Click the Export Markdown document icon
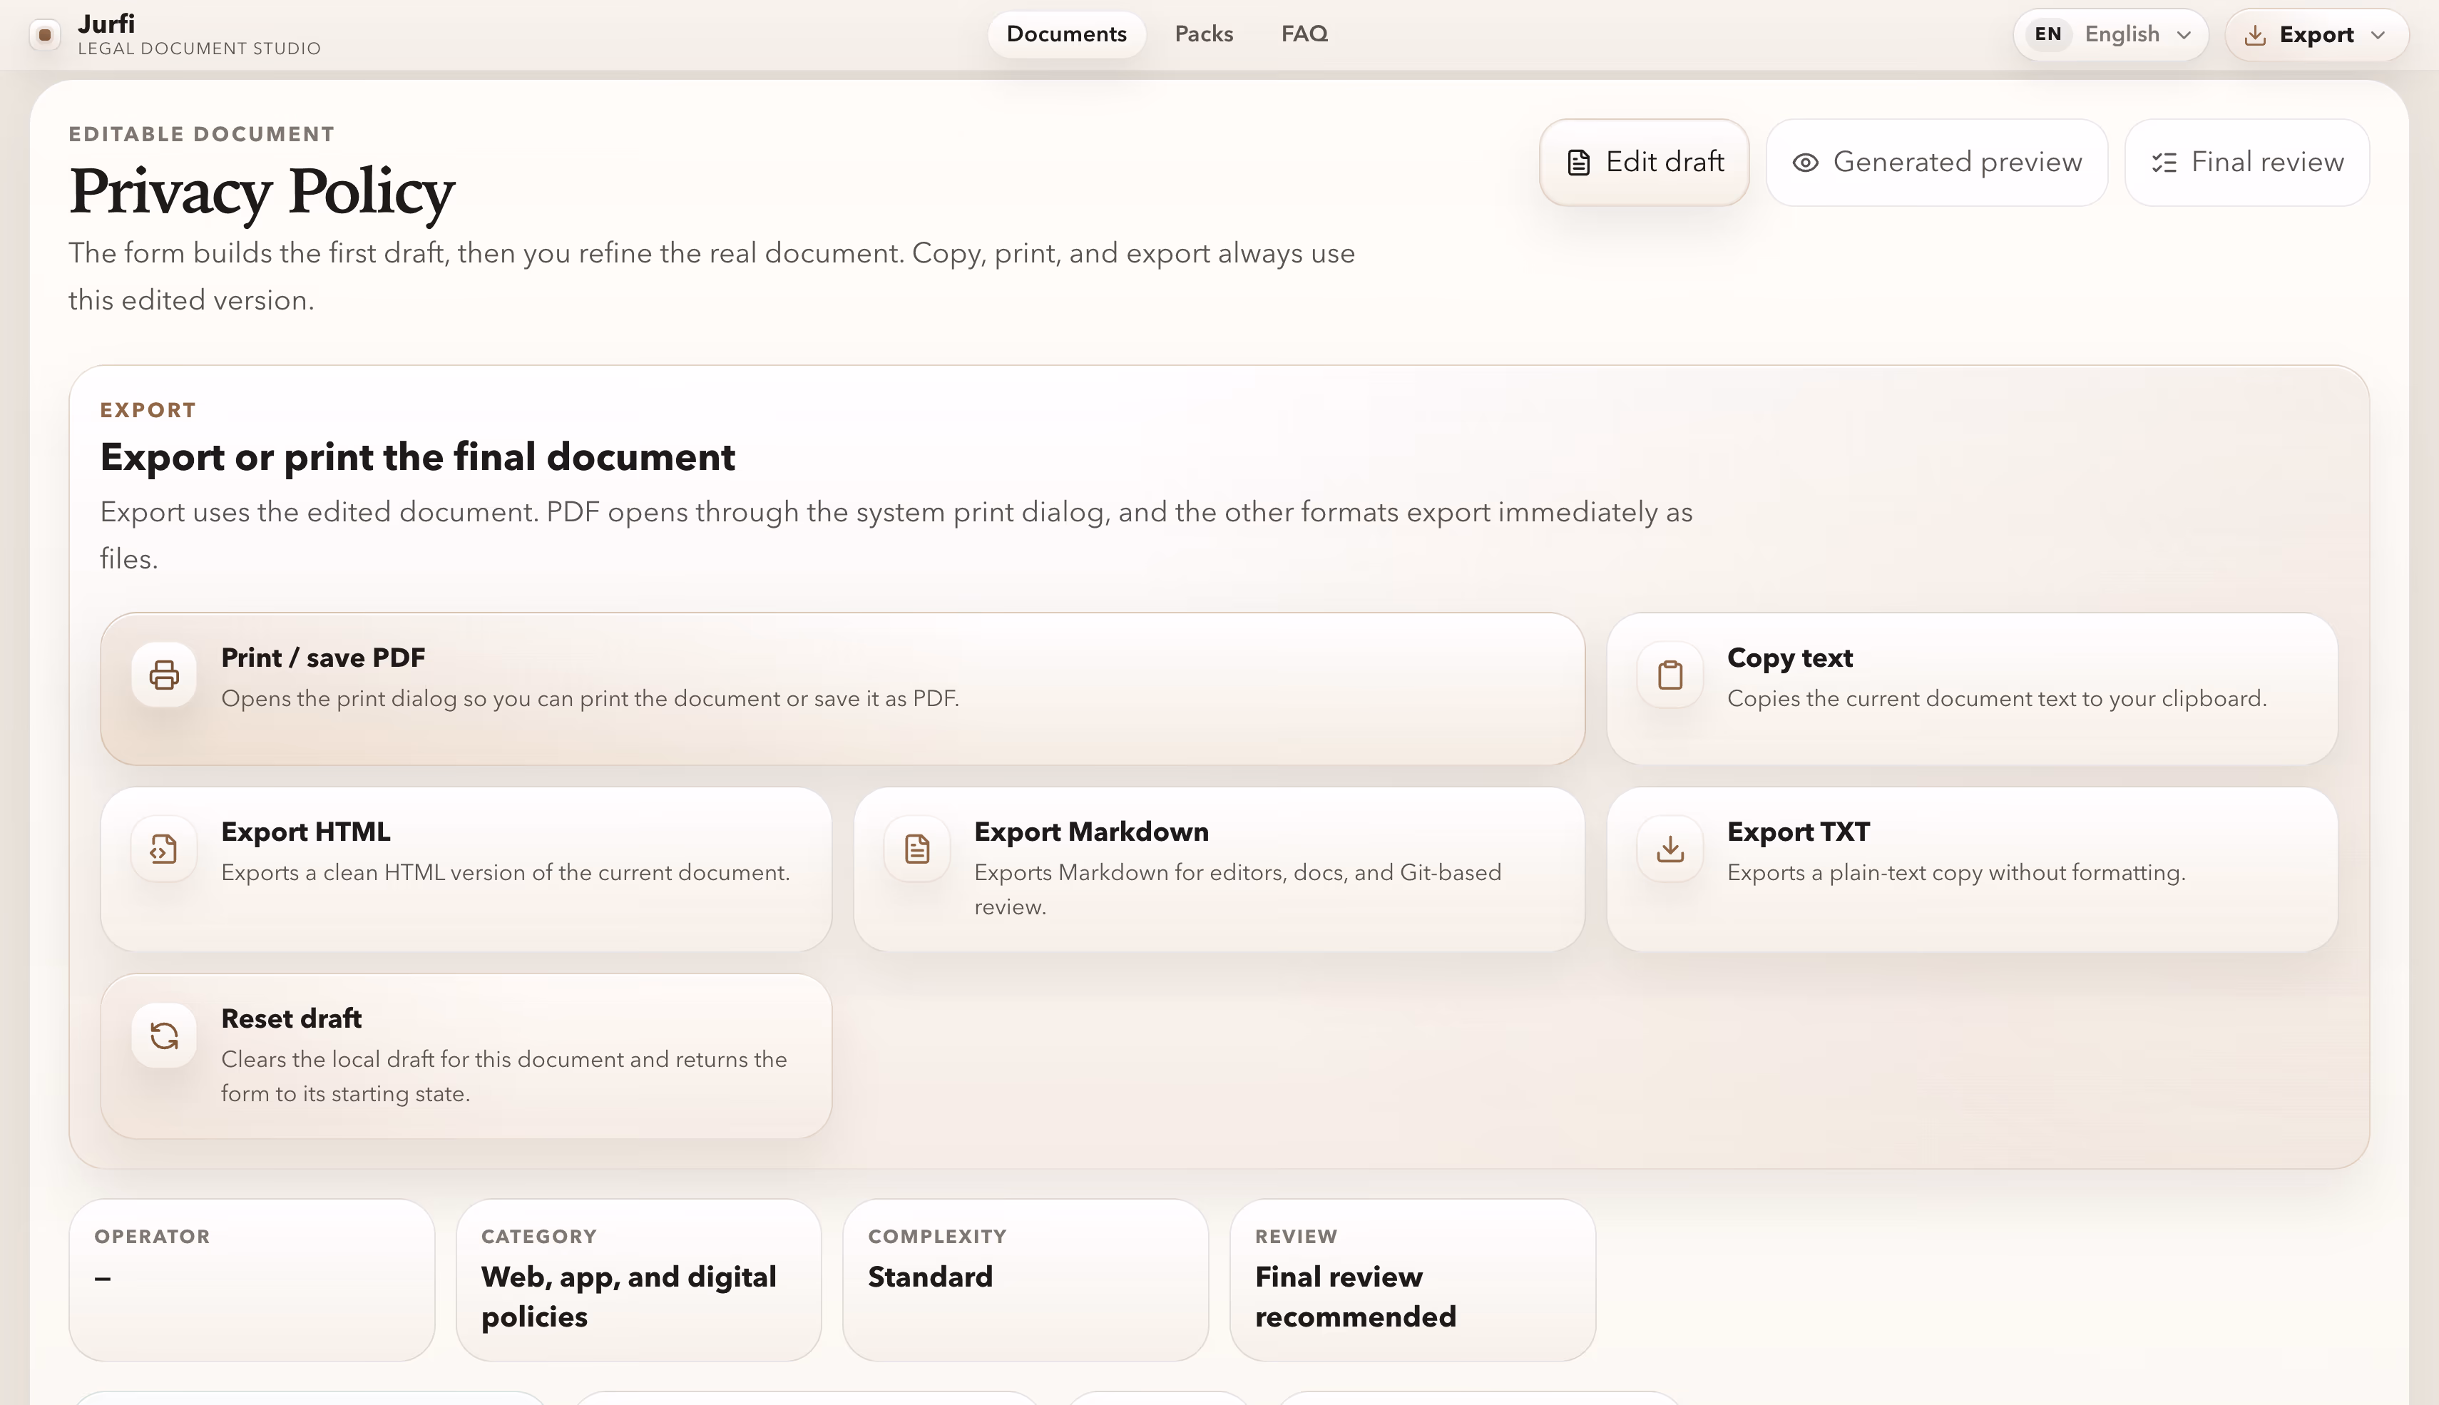The image size is (2439, 1405). 916,849
